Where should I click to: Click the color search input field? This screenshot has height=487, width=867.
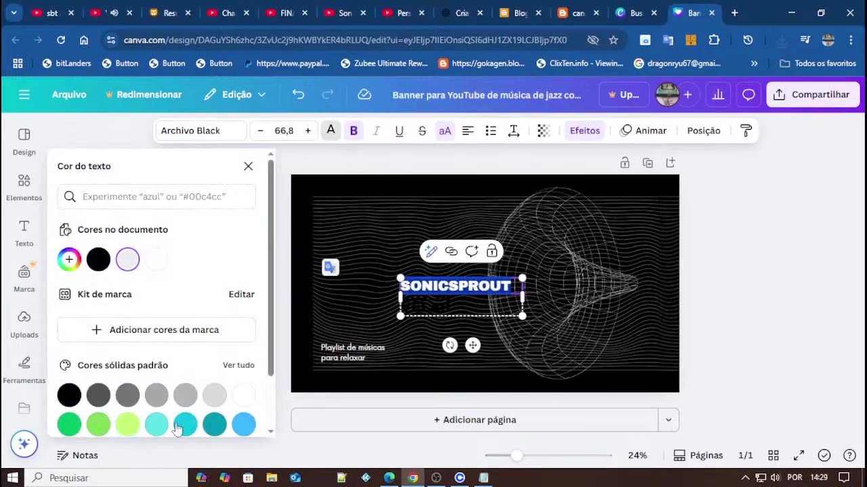click(x=156, y=196)
